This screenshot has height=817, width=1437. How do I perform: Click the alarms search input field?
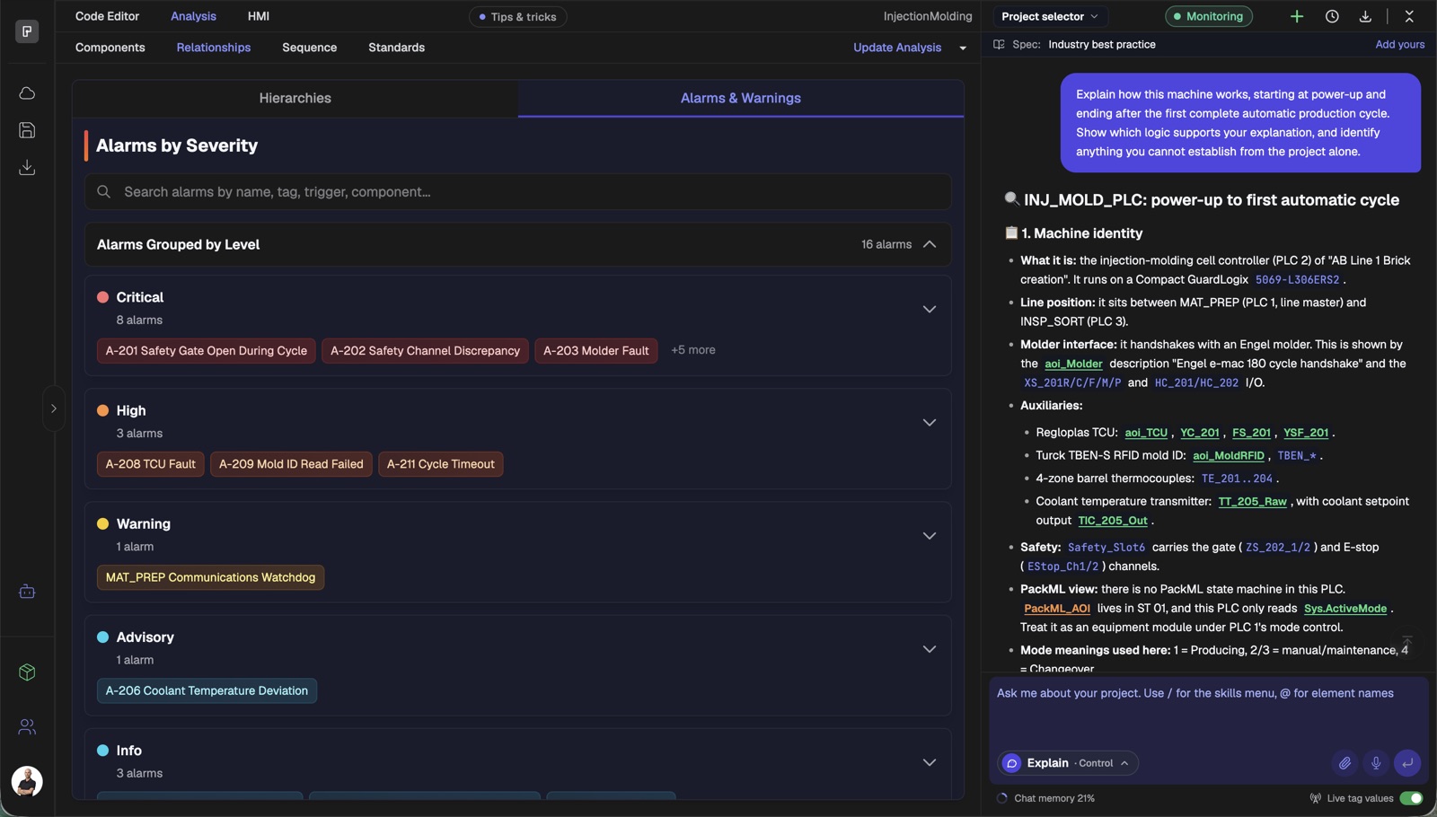tap(518, 192)
